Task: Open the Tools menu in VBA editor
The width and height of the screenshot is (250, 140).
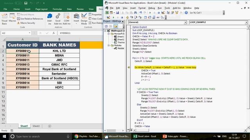Action: tap(167, 8)
